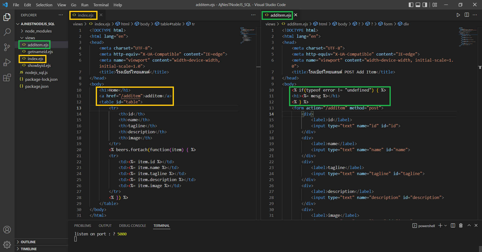Image resolution: width=482 pixels, height=252 pixels.
Task: Click Split Editor Right icon
Action: pos(467,15)
